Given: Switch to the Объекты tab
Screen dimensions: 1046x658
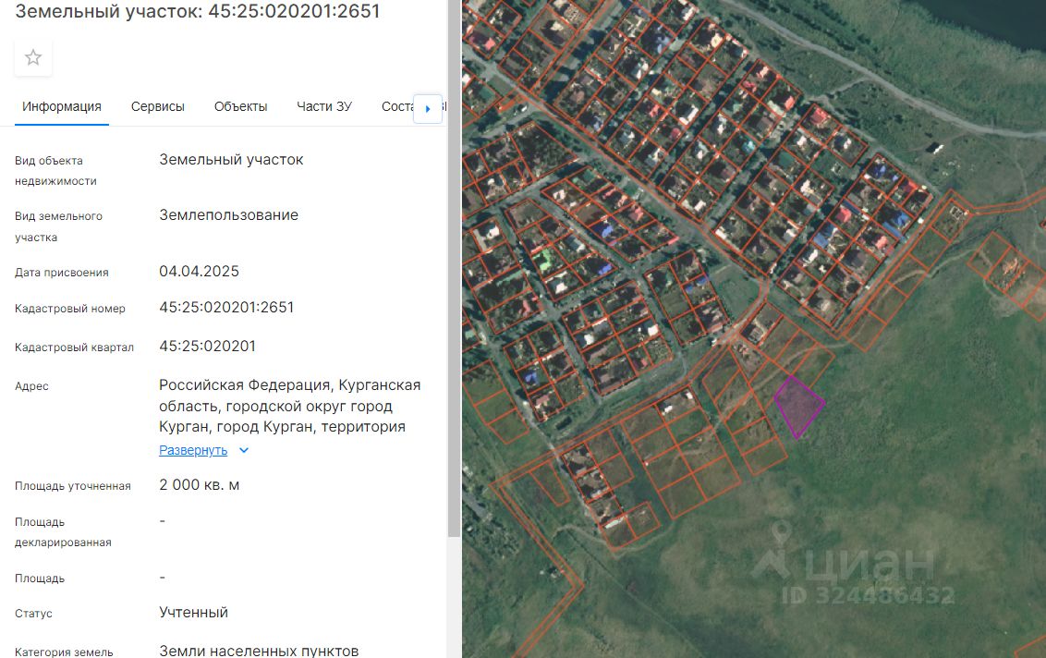Looking at the screenshot, I should [x=240, y=107].
